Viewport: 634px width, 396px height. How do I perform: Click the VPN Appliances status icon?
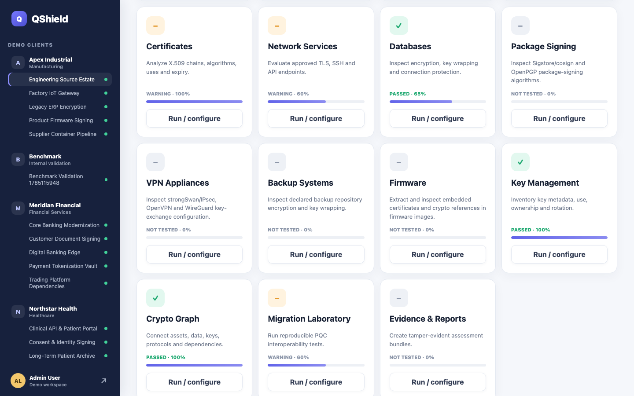tap(155, 162)
